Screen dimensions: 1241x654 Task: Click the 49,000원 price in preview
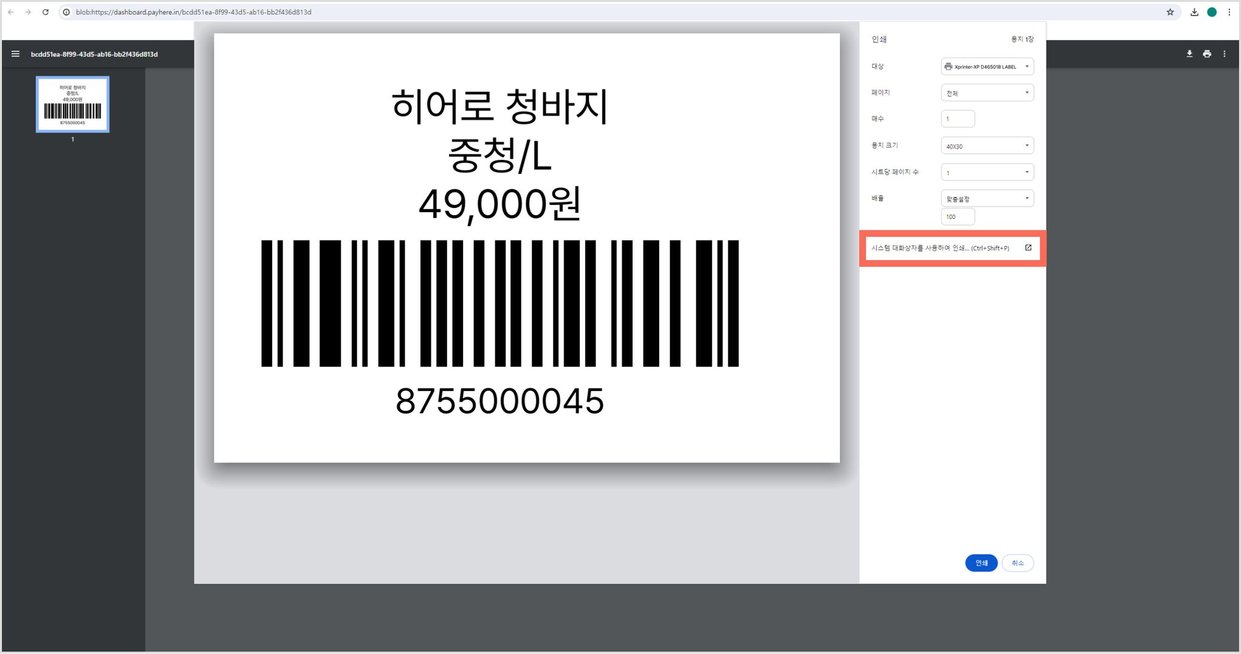pos(500,204)
